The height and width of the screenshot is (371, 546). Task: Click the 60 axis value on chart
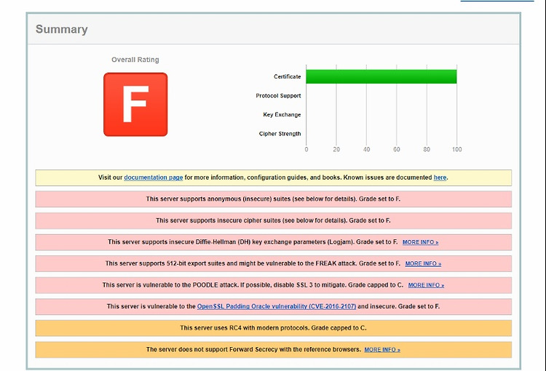click(396, 149)
